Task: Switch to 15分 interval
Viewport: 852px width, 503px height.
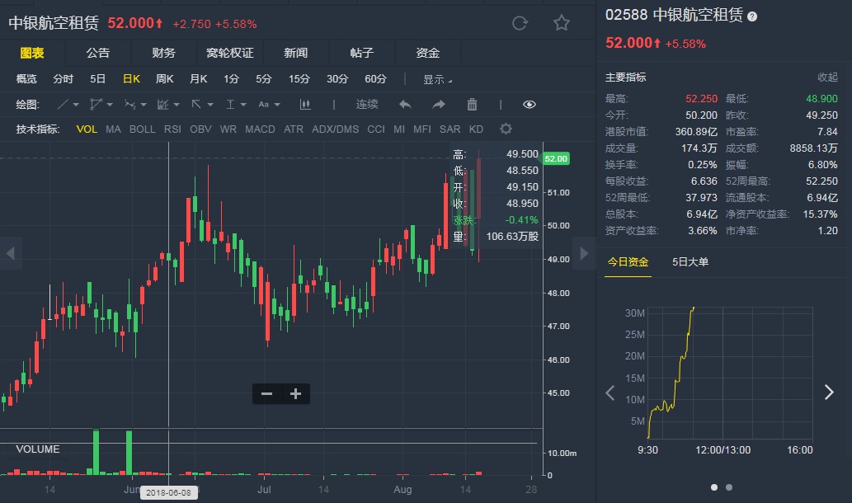Action: point(299,79)
